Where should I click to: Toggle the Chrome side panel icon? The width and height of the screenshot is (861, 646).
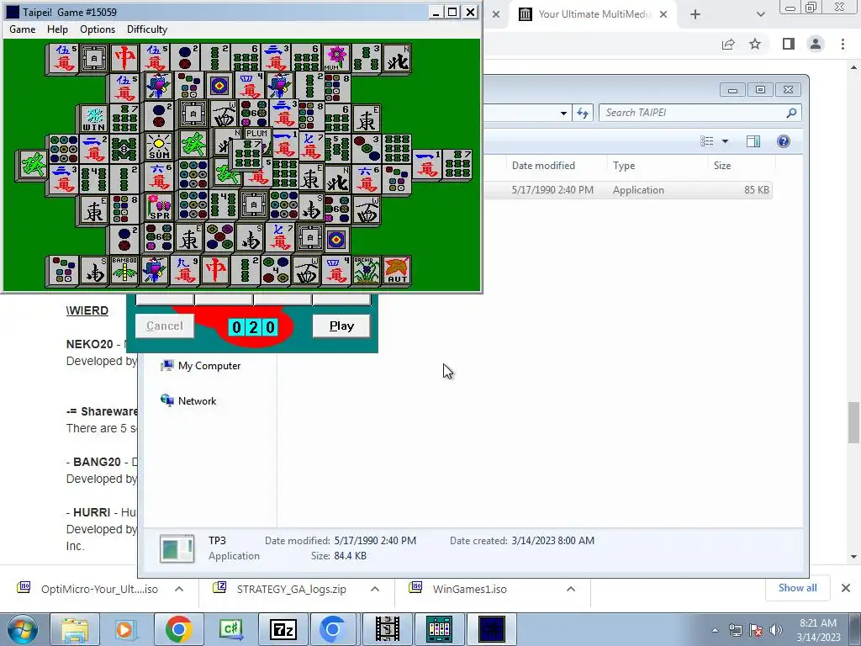[x=789, y=44]
